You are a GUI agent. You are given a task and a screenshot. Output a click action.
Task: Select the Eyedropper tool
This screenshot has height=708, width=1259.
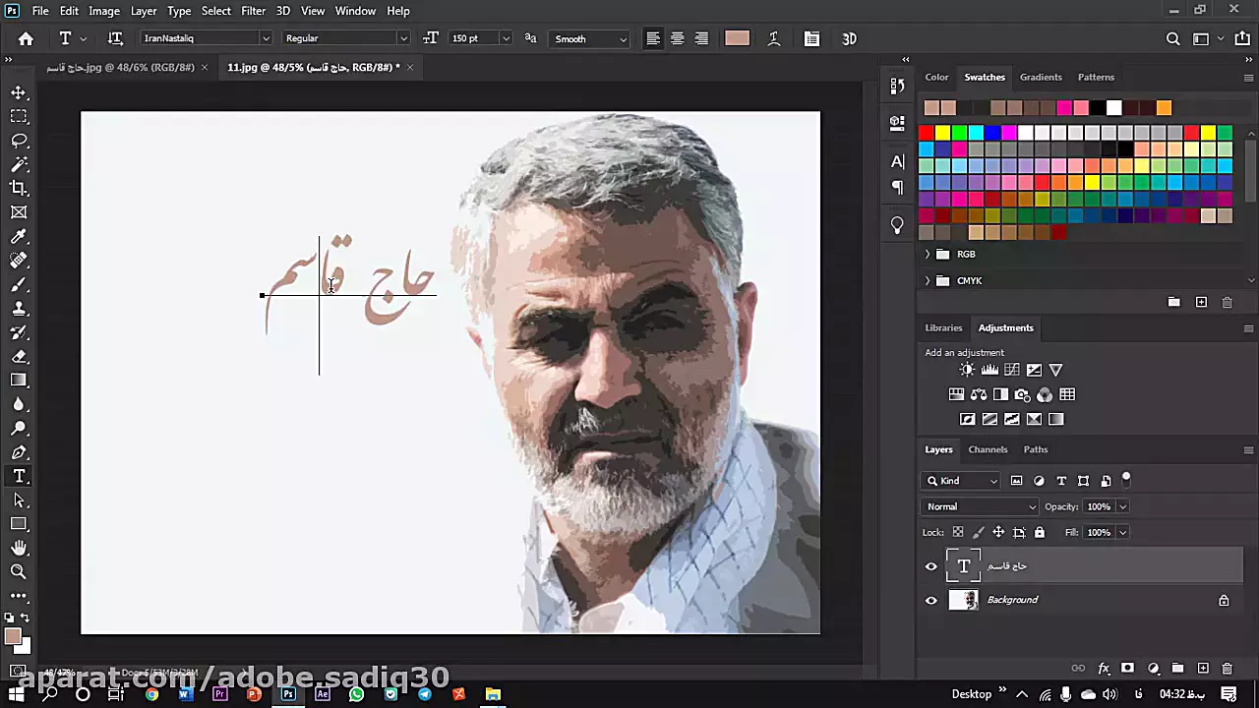[x=19, y=236]
